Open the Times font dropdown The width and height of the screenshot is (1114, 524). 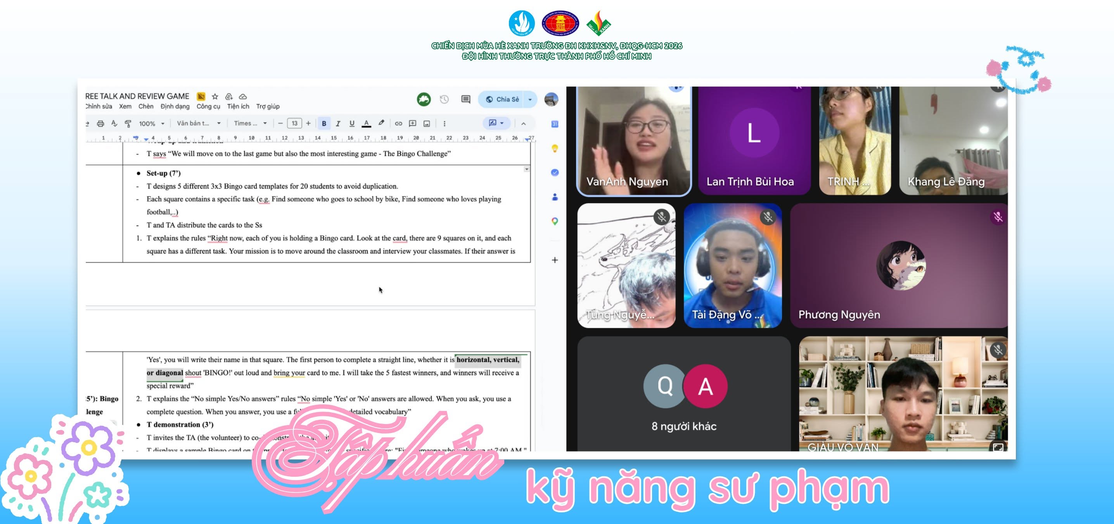251,124
